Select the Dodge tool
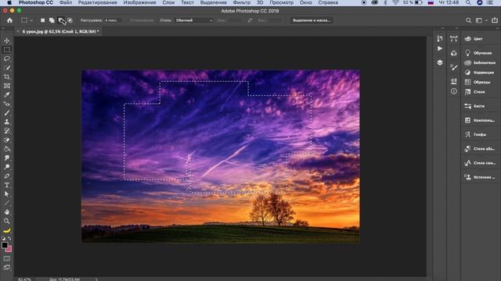 [7, 166]
